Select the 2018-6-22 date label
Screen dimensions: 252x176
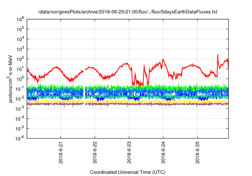tap(95, 152)
